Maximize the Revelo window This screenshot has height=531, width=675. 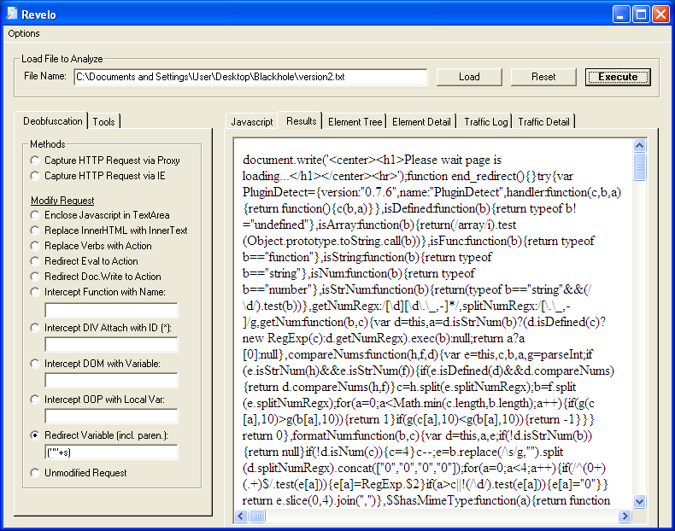[x=641, y=14]
